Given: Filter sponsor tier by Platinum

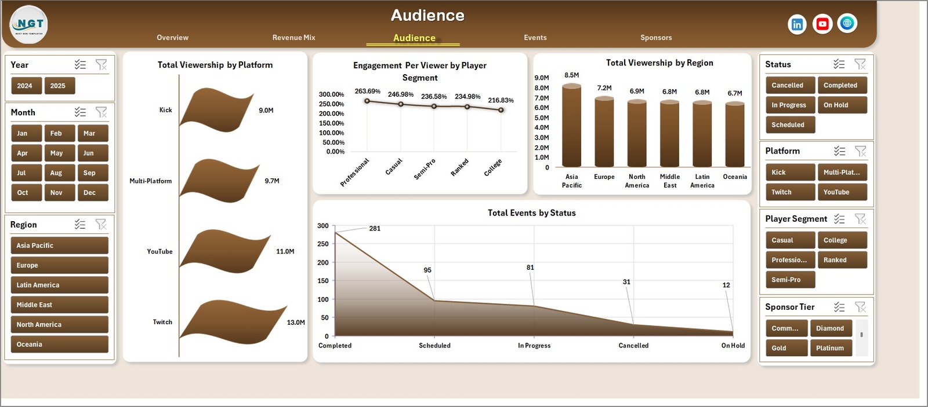Looking at the screenshot, I should click(831, 348).
